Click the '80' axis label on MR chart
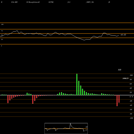The width and height of the screenshot is (134, 134). coord(131,80)
